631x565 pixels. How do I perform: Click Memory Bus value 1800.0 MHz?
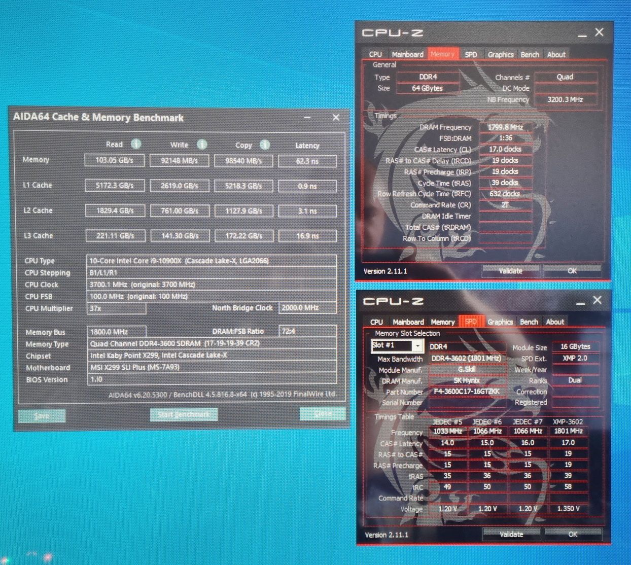click(116, 332)
